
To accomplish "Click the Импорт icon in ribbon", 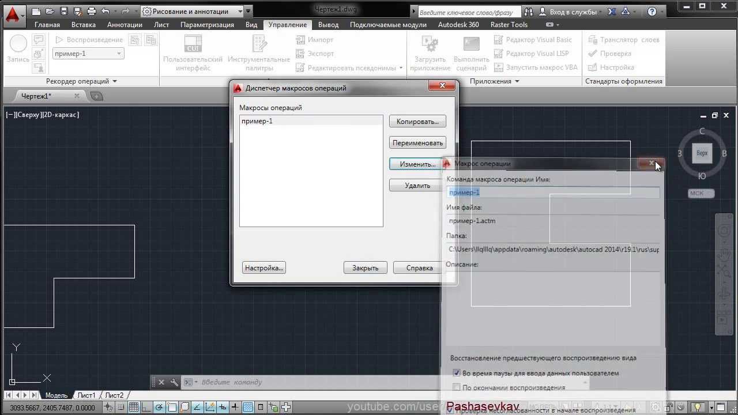I will tap(300, 40).
